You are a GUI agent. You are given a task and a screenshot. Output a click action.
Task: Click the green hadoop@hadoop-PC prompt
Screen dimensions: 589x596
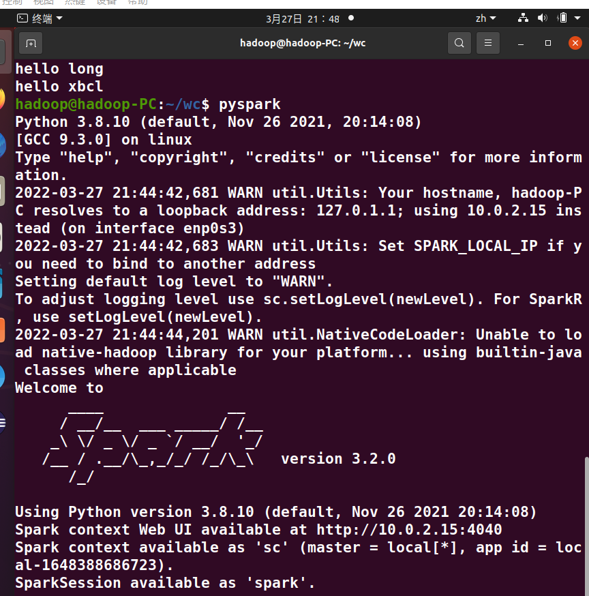pyautogui.click(x=86, y=104)
